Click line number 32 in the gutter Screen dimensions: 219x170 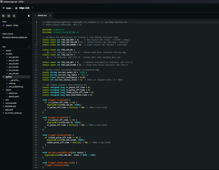click(x=36, y=100)
